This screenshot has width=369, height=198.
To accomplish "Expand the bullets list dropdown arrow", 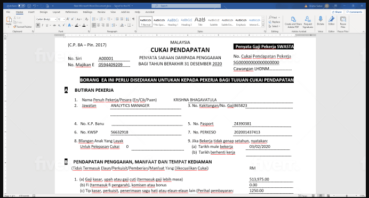I will [x=97, y=19].
